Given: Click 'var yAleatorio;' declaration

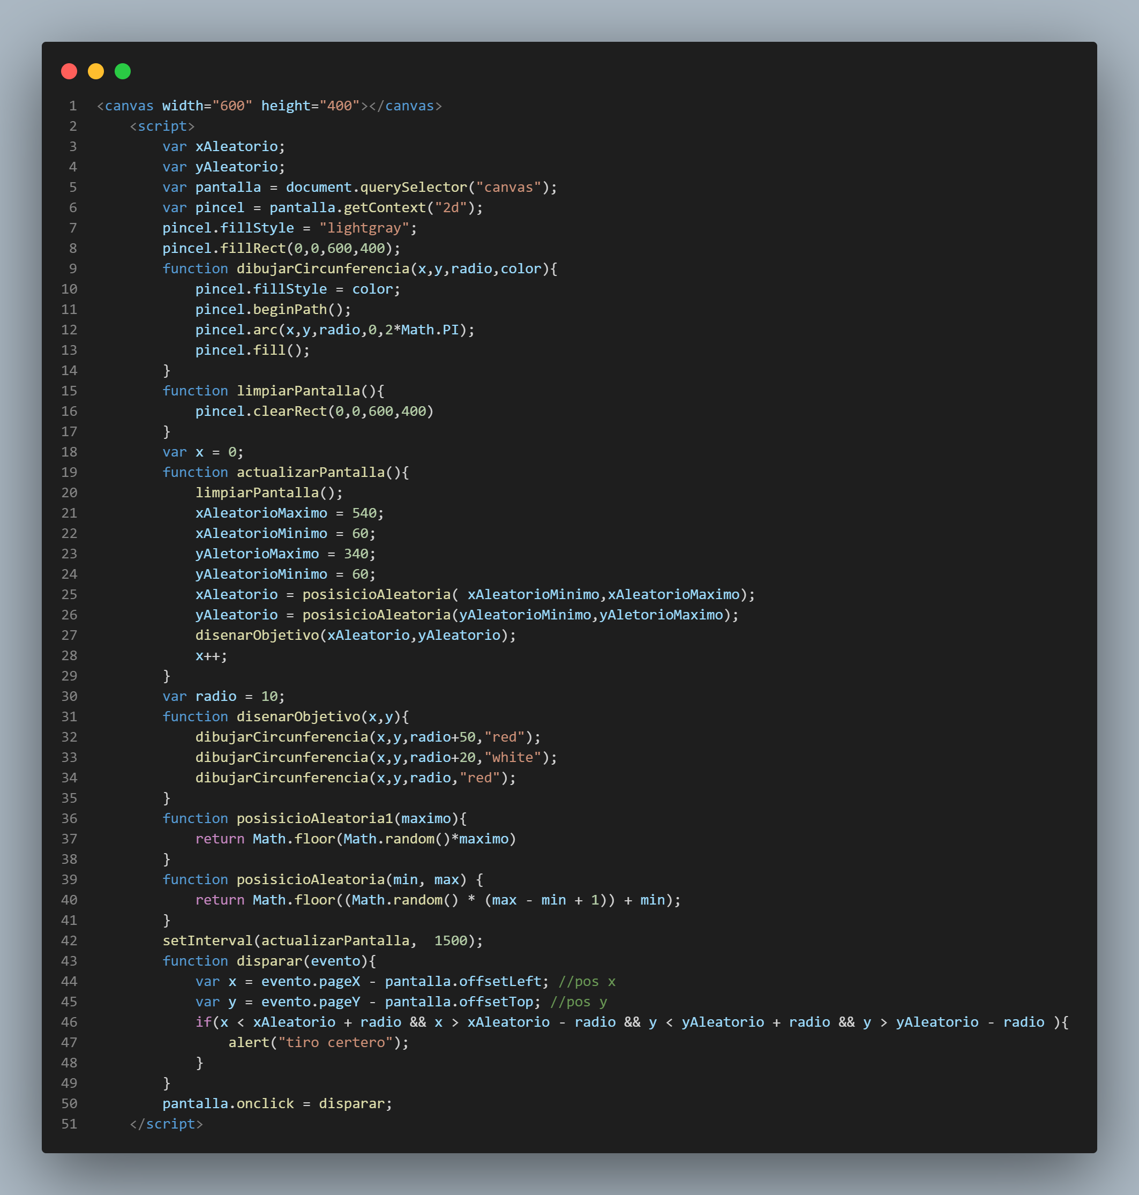Looking at the screenshot, I should pos(223,167).
